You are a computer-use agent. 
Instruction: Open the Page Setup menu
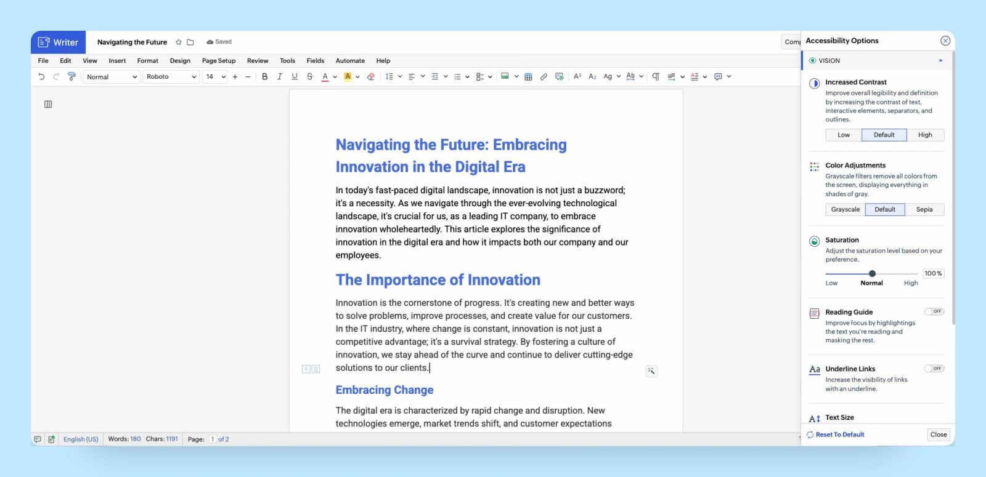click(219, 60)
